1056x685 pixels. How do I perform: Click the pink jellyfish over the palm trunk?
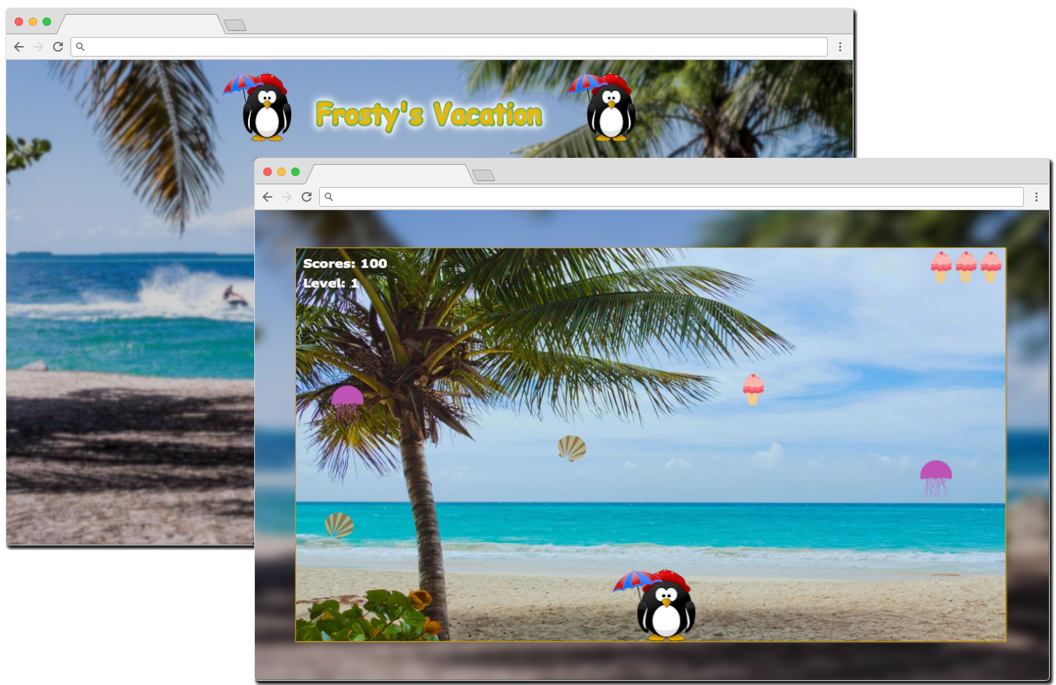(x=347, y=403)
